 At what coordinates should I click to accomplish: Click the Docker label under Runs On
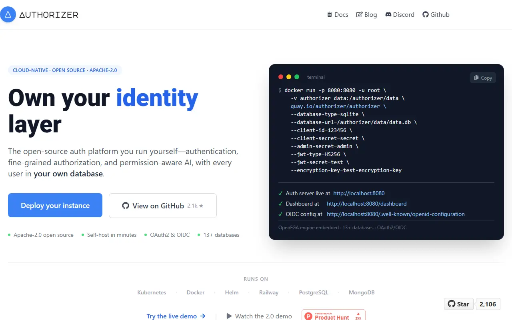click(x=196, y=292)
